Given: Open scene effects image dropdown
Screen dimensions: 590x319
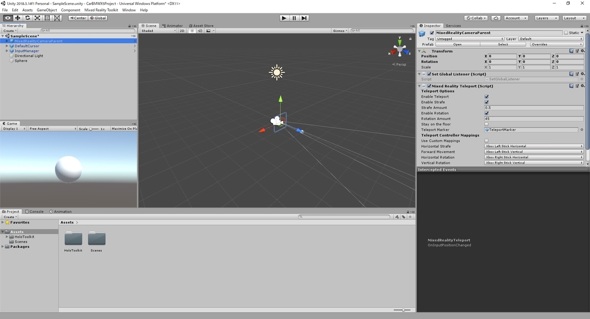Looking at the screenshot, I should point(209,31).
